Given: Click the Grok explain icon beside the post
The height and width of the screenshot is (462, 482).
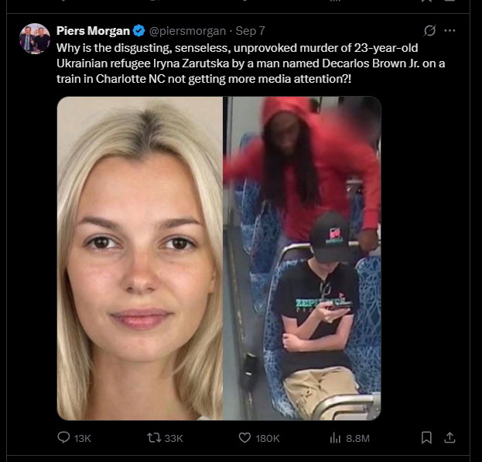Looking at the screenshot, I should 429,30.
